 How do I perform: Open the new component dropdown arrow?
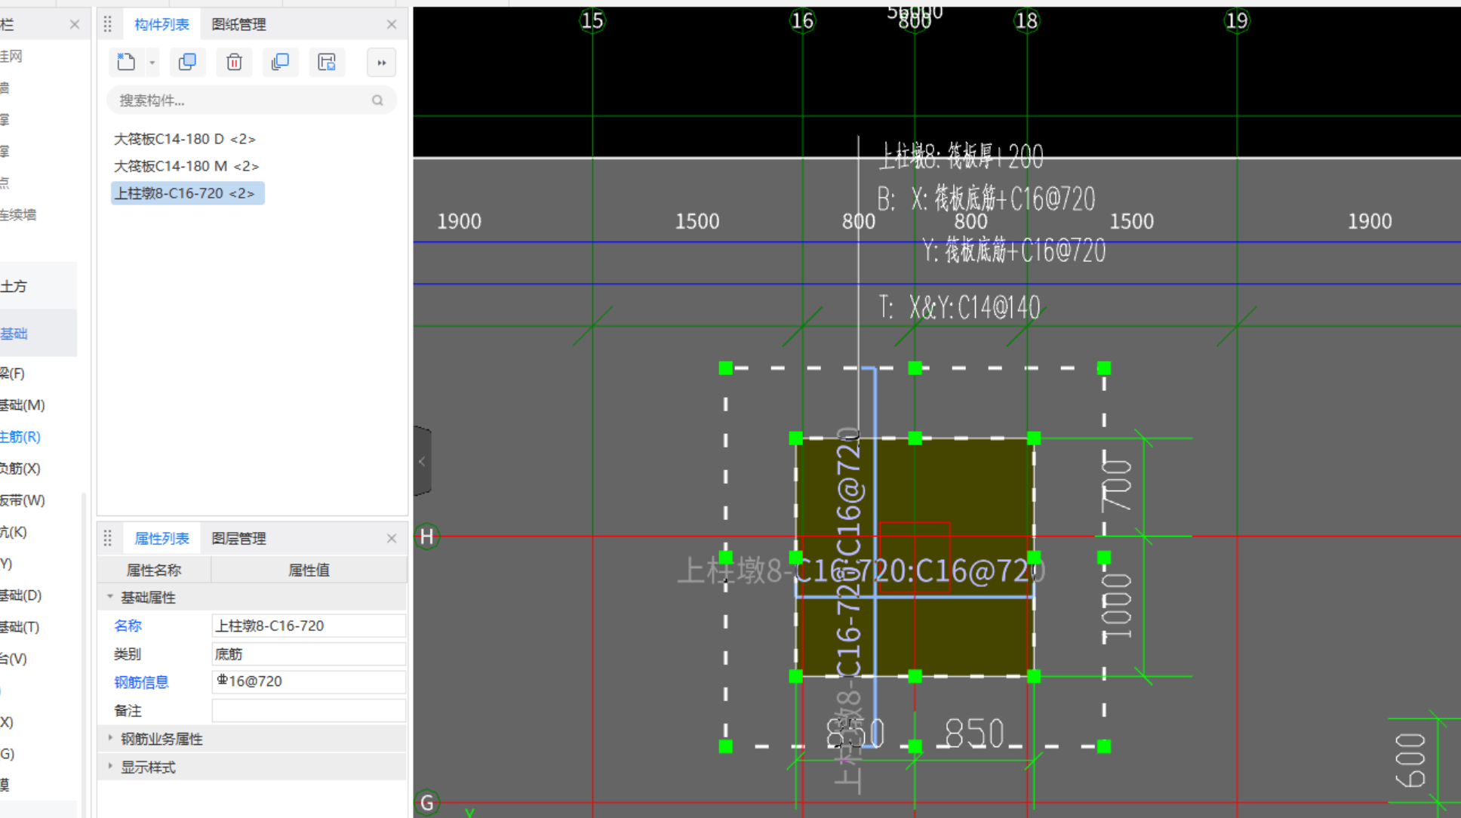tap(152, 63)
